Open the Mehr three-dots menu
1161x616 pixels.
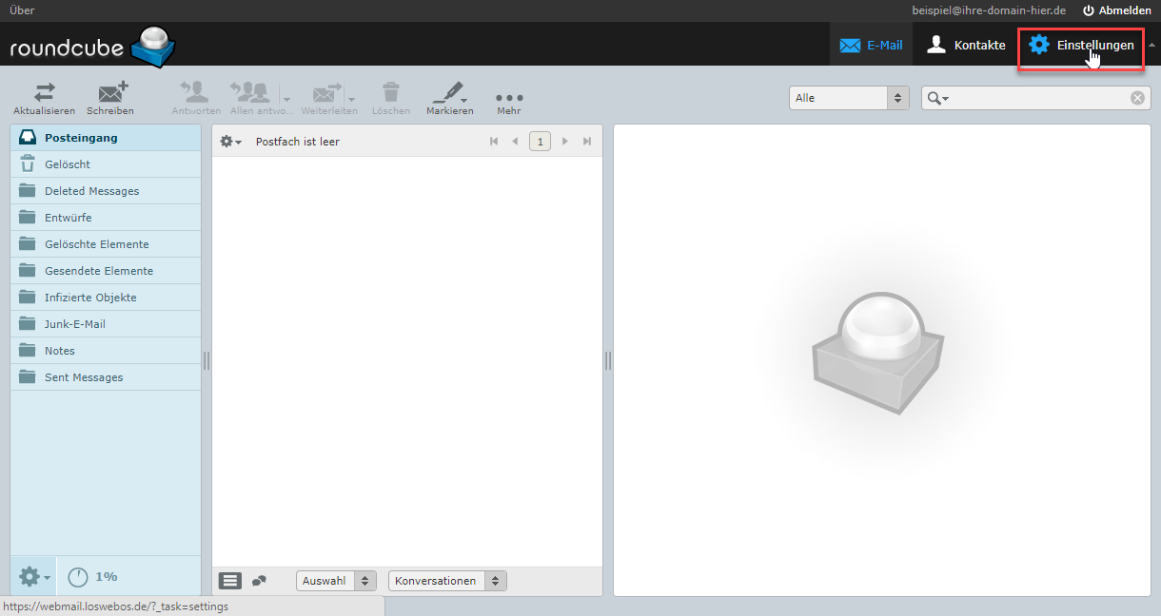pos(509,98)
